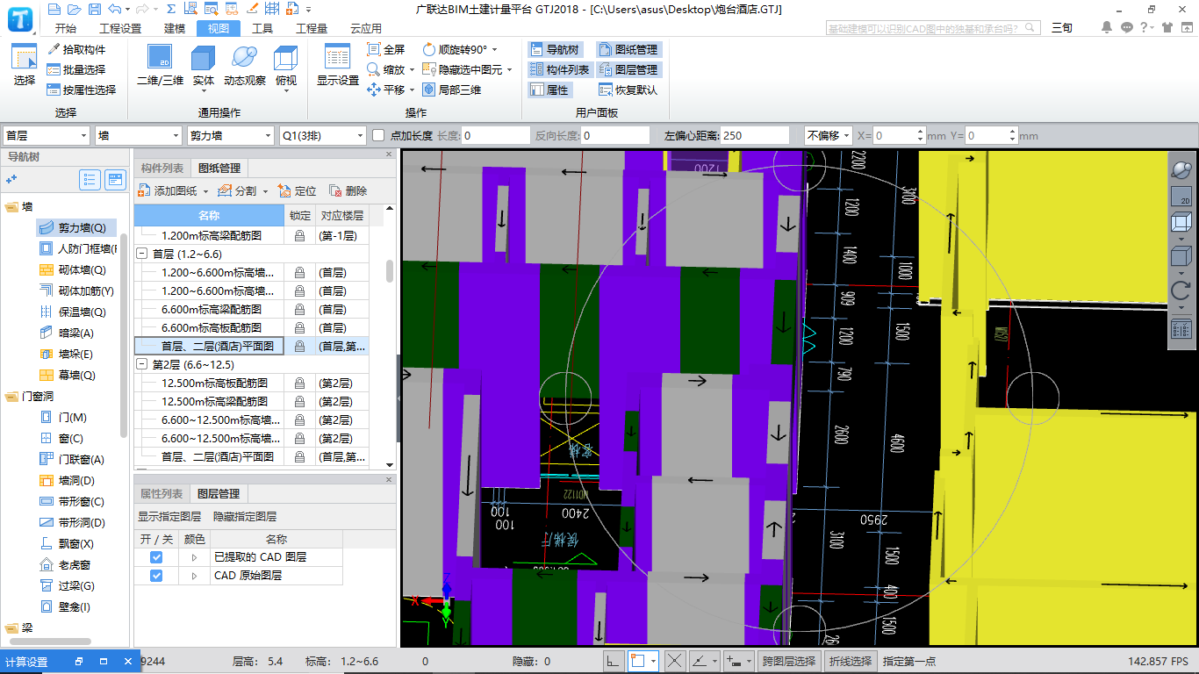The width and height of the screenshot is (1199, 674).
Task: Open the 建模 ribbon tab
Action: pos(175,28)
